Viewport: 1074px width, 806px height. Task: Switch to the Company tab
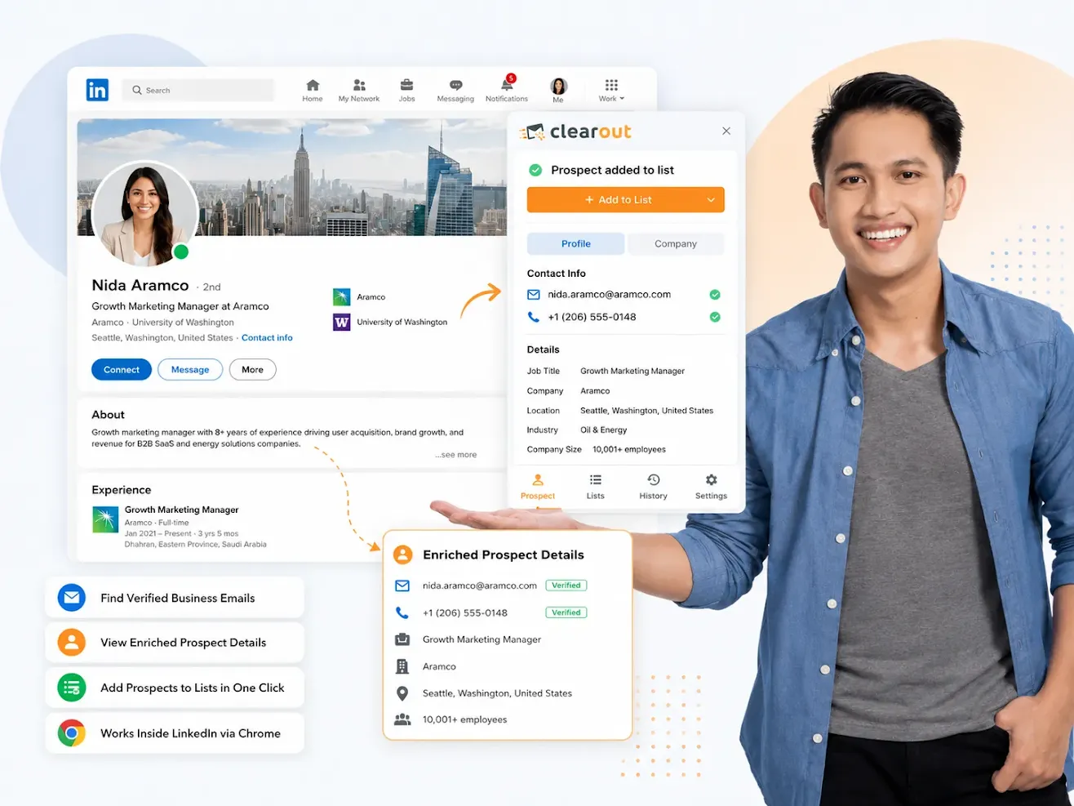676,244
